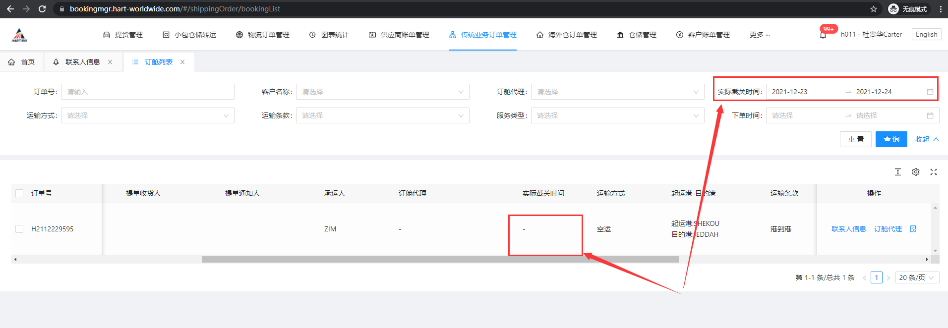Check the box for order H2112229595
948x328 pixels.
[19, 229]
